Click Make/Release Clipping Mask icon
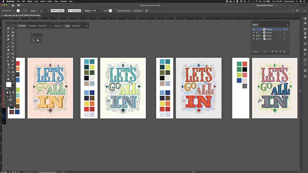The height and width of the screenshot is (173, 308). [x=272, y=52]
